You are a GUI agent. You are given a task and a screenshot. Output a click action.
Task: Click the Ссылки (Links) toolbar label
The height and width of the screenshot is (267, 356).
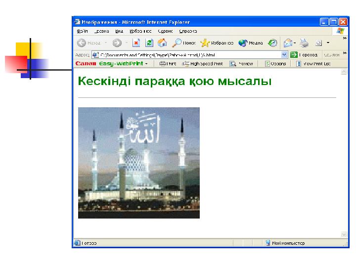click(332, 55)
